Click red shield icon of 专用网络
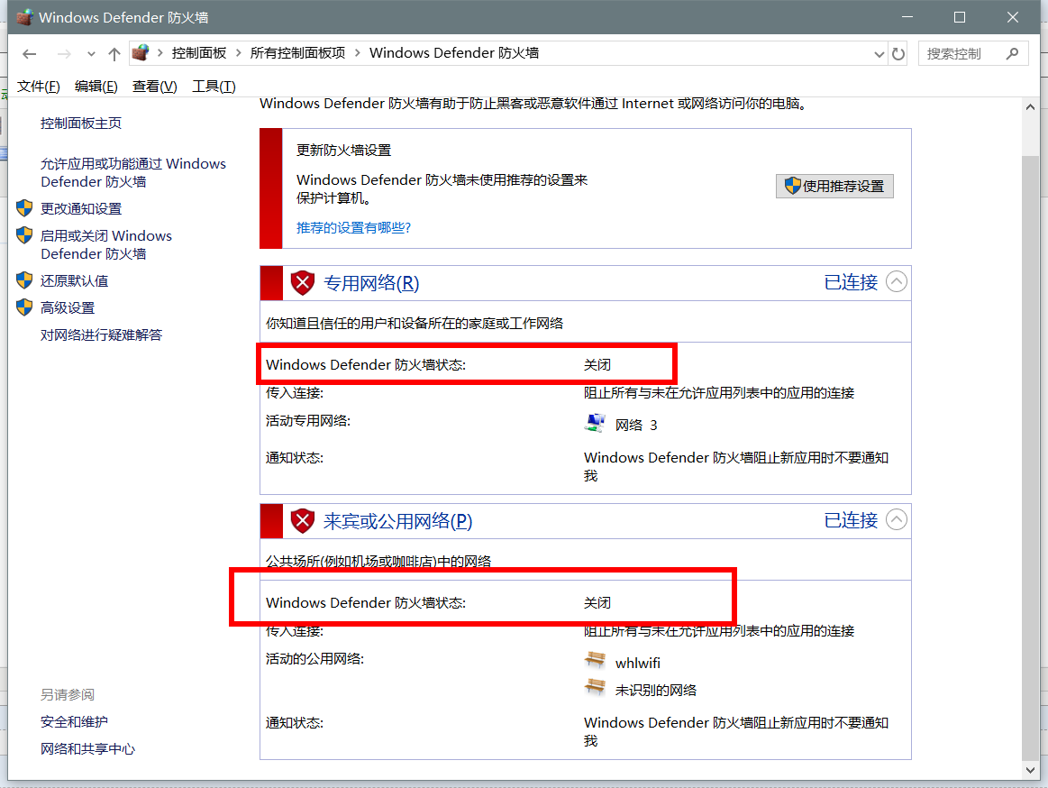Screen dimensions: 1048x788 coord(303,283)
